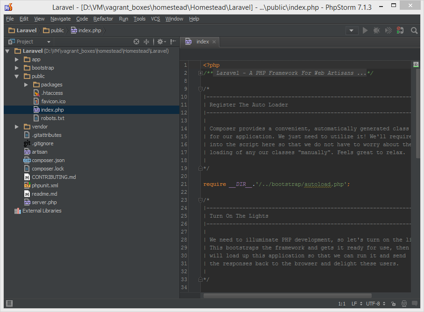Click Collapse All icon in Project panel
The width and height of the screenshot is (424, 312).
(x=146, y=42)
